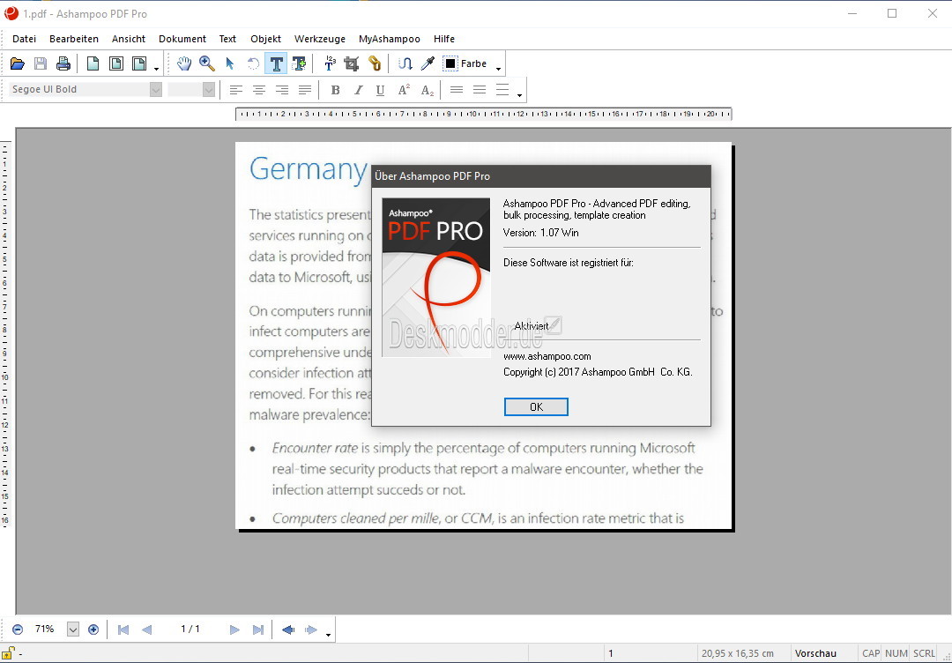The width and height of the screenshot is (952, 663).
Task: Toggle underline formatting
Action: (380, 90)
